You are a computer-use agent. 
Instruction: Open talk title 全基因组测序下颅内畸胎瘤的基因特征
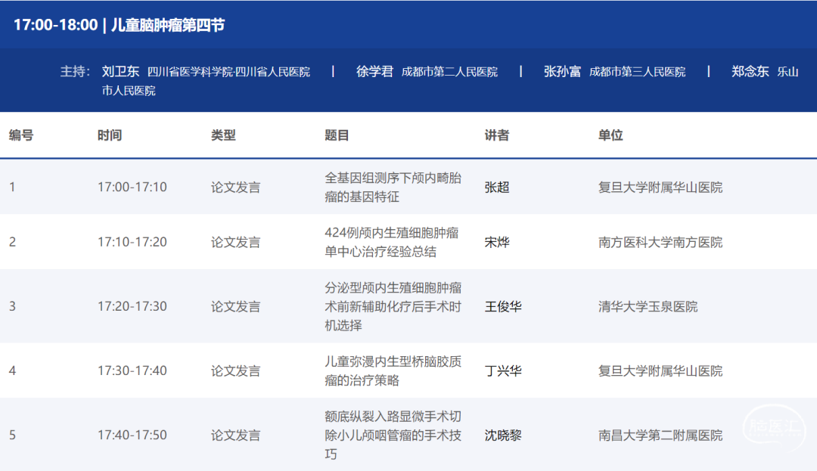tap(392, 187)
